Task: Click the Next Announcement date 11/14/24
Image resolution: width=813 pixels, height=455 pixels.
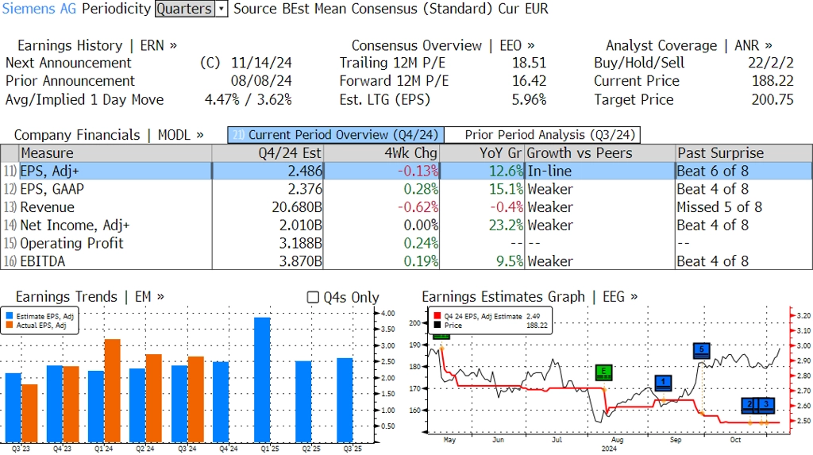Action: 261,64
